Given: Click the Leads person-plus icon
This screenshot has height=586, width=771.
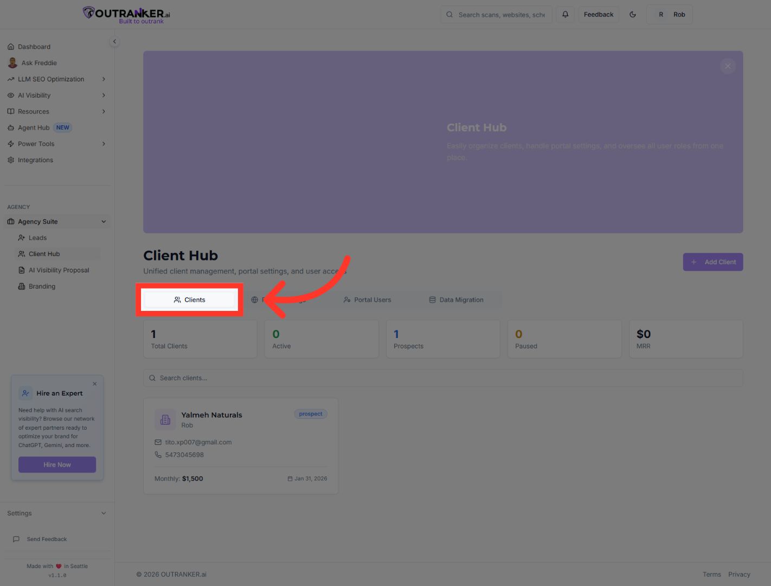Looking at the screenshot, I should pos(22,238).
